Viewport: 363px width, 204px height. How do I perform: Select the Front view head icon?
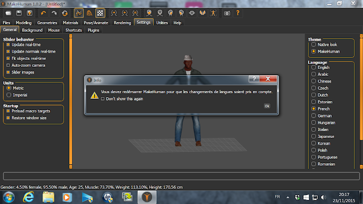149,13
